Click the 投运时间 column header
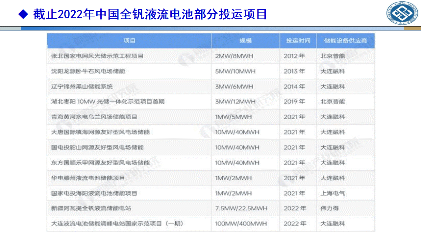421x236 pixels. tap(298, 41)
